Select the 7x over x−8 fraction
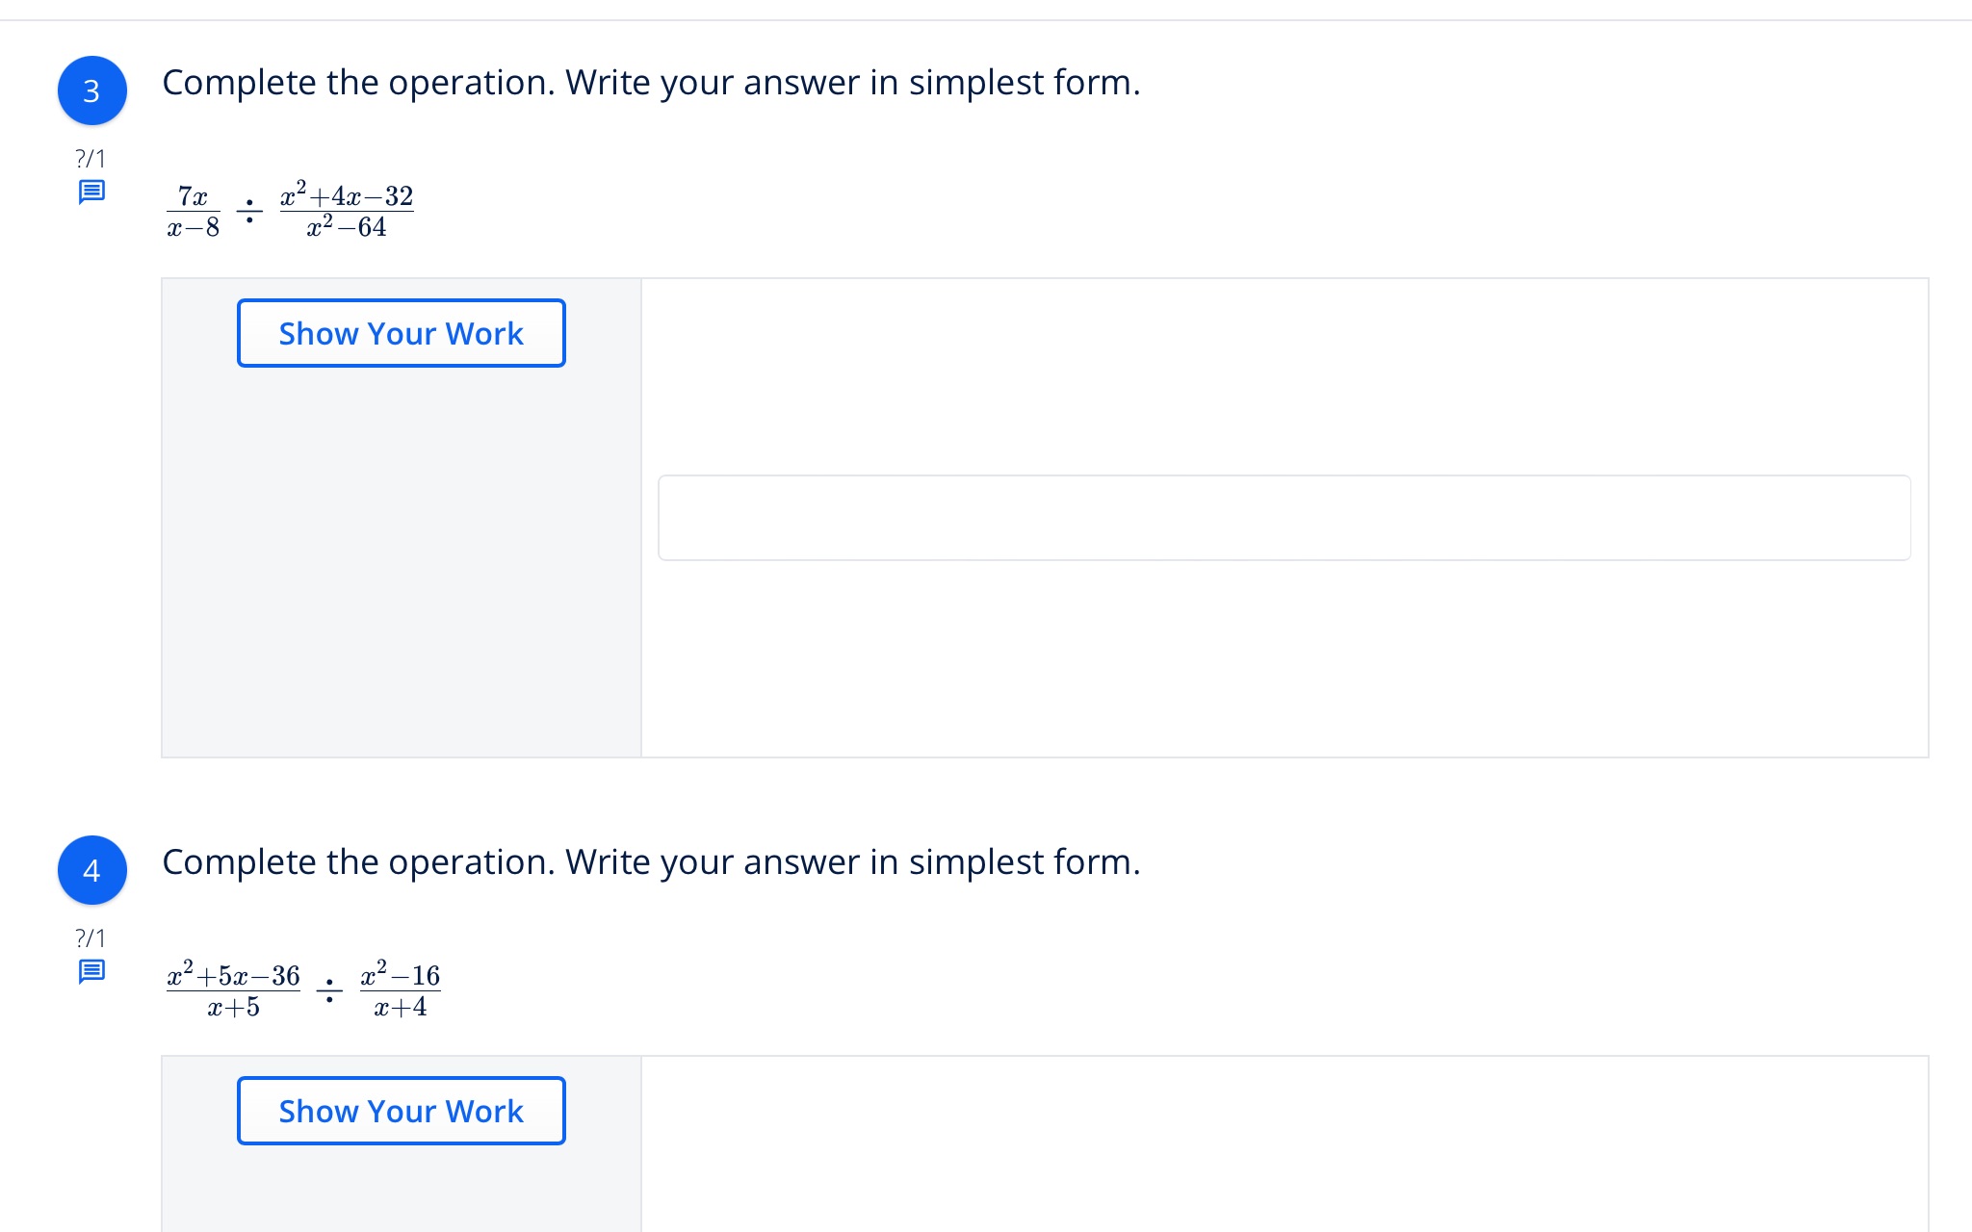The image size is (1972, 1232). pyautogui.click(x=194, y=211)
